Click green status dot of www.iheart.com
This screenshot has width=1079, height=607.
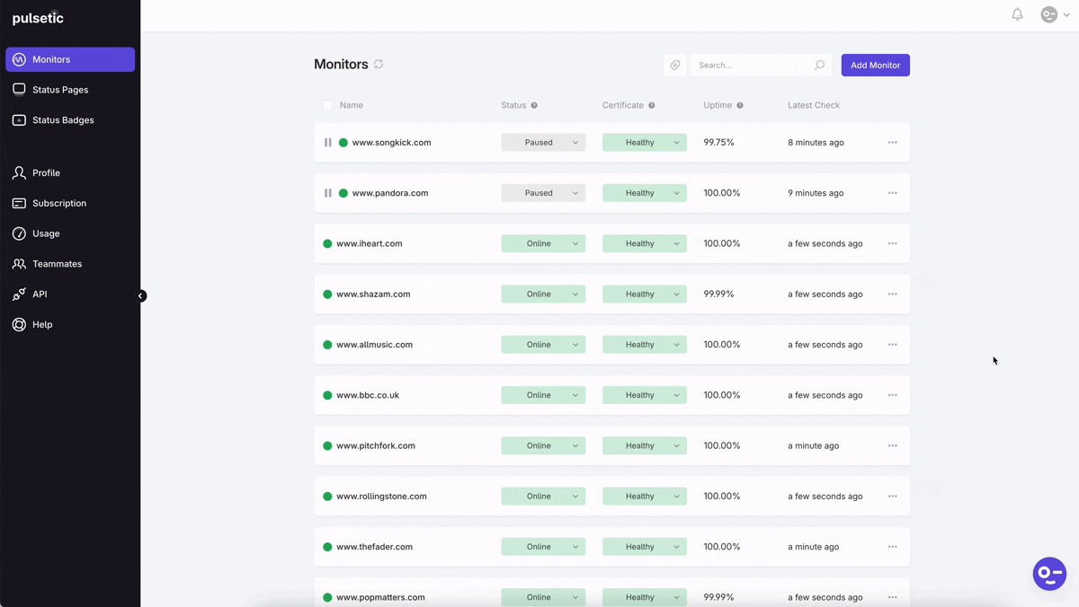(x=327, y=243)
